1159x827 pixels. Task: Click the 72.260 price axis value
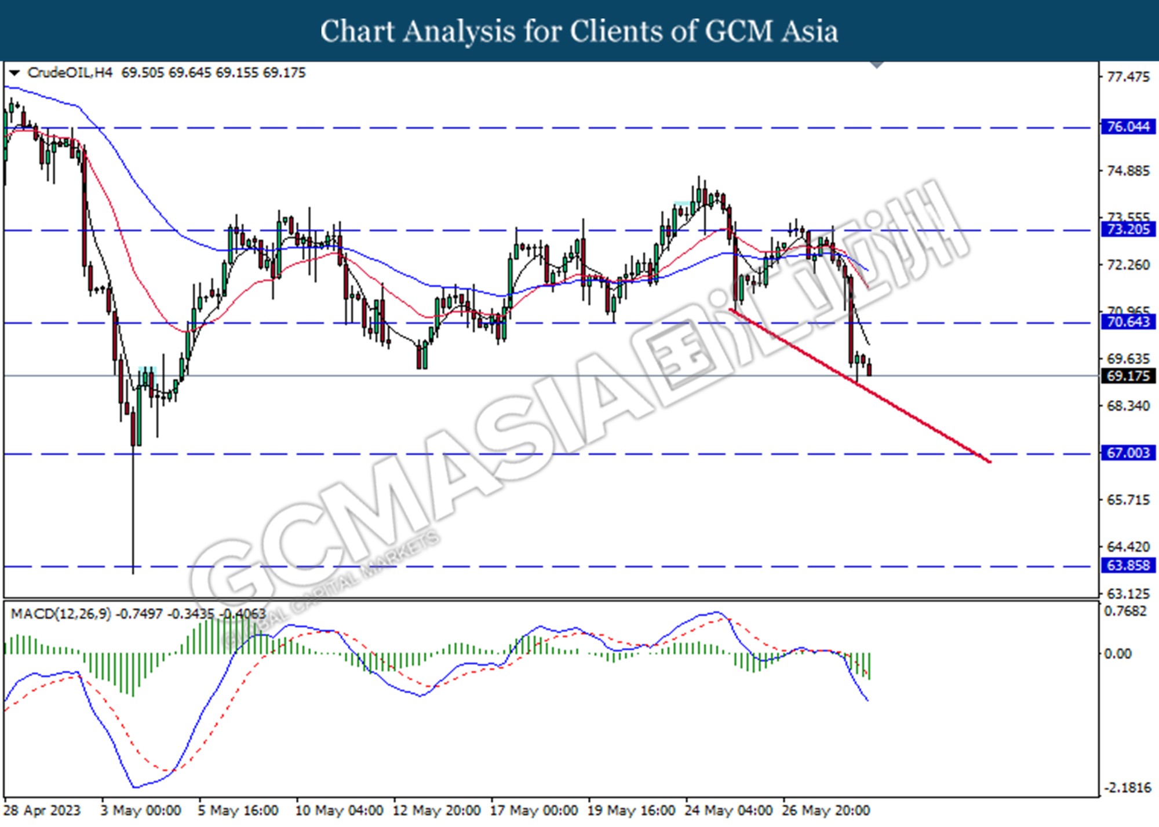tap(1128, 265)
